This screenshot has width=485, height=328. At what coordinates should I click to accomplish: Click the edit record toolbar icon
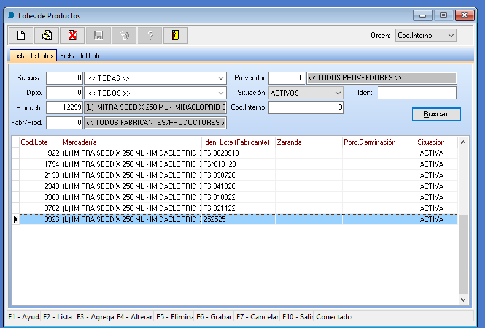47,35
